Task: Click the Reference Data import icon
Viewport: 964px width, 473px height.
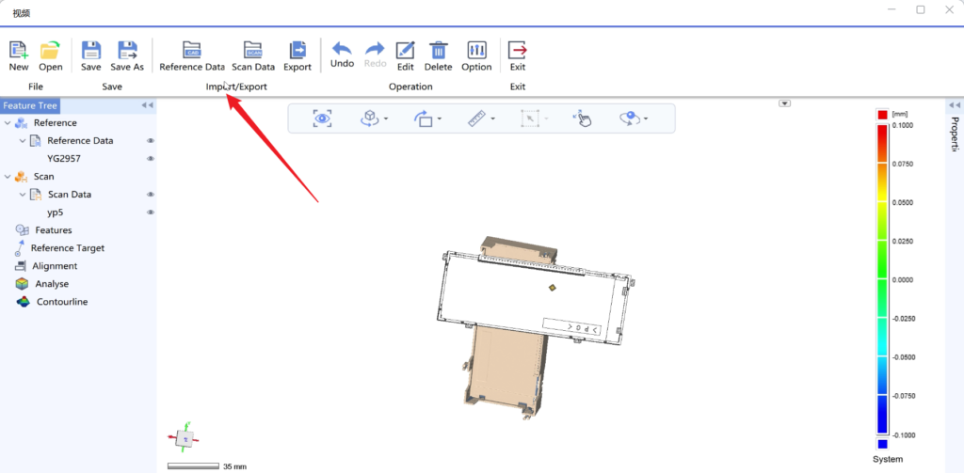Action: [192, 50]
